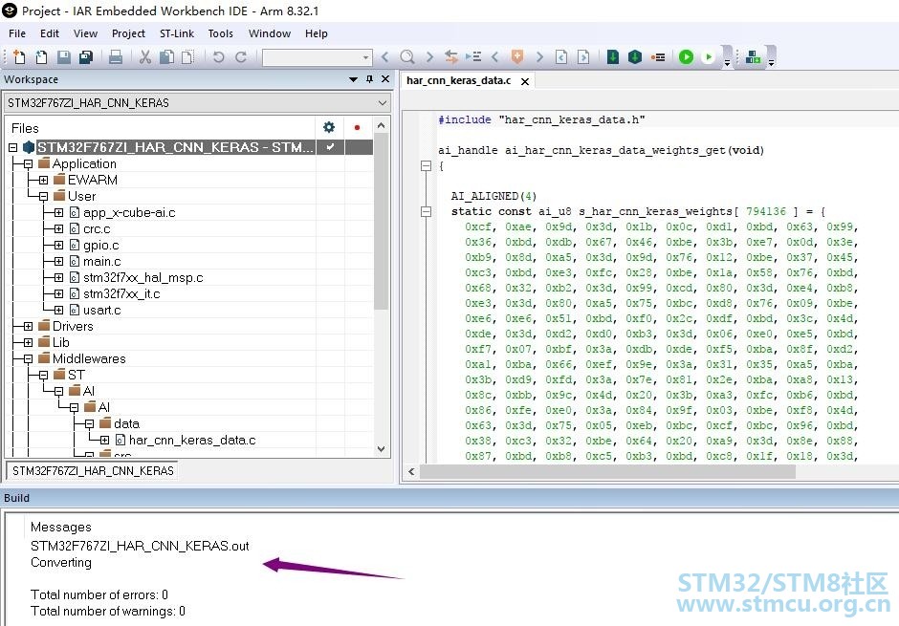Open the File menu

pyautogui.click(x=16, y=33)
